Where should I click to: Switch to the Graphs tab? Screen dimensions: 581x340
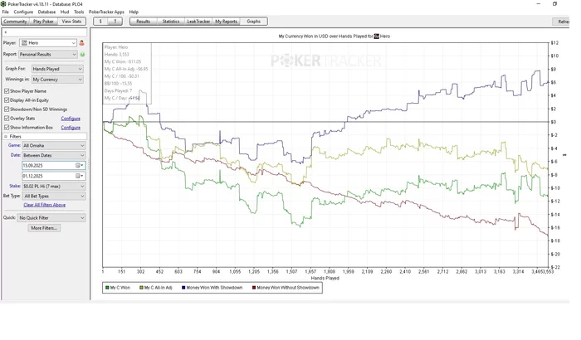coord(253,22)
